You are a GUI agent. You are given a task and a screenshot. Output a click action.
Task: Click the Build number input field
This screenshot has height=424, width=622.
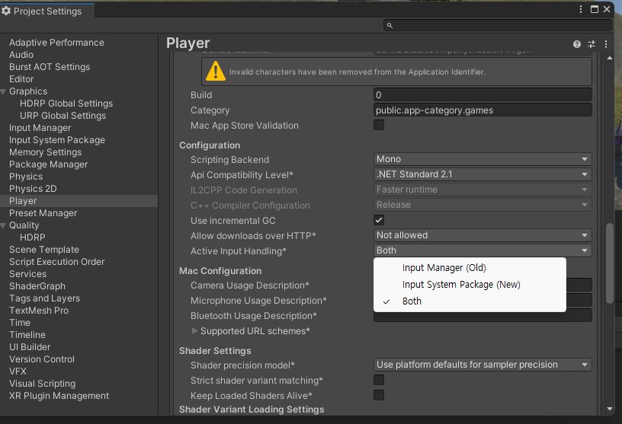[483, 95]
